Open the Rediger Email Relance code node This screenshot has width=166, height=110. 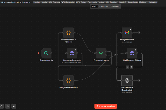coord(68,81)
